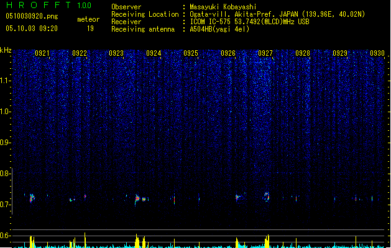The image size is (391, 248).
Task: Click the date stamp 05.10.03 09:20
Action: 32,29
